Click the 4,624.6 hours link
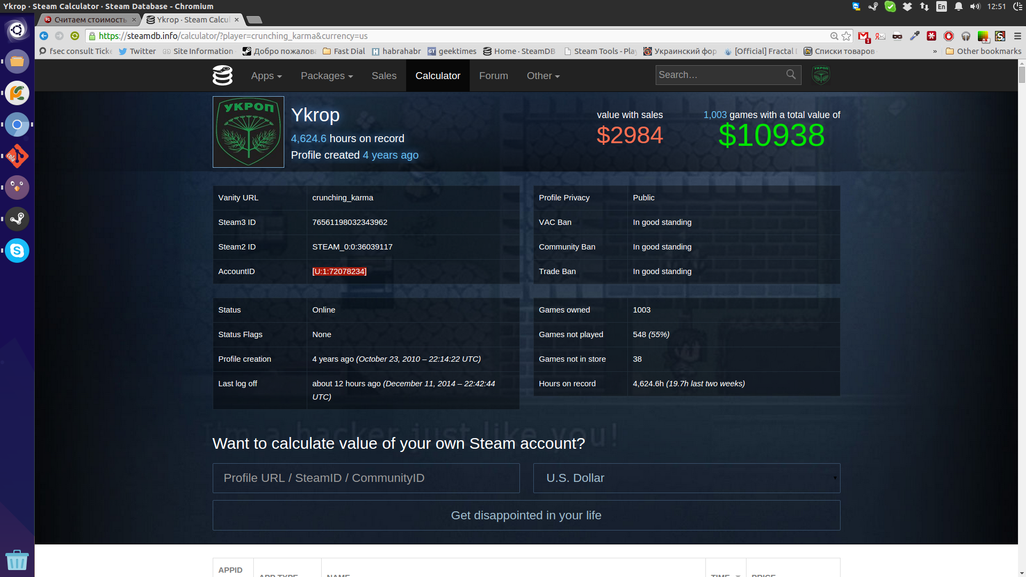 click(x=308, y=138)
